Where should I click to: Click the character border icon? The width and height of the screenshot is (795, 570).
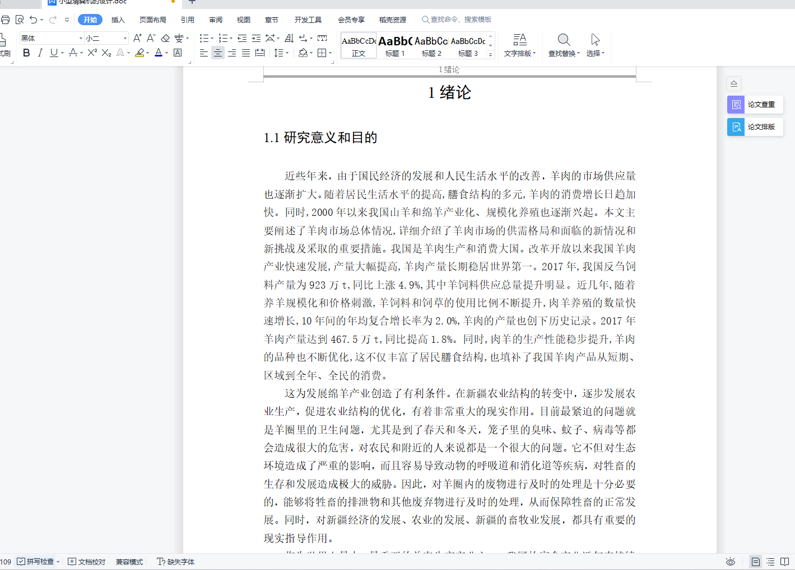[x=178, y=53]
